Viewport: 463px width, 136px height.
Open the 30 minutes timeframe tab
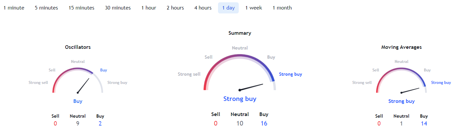pyautogui.click(x=118, y=8)
